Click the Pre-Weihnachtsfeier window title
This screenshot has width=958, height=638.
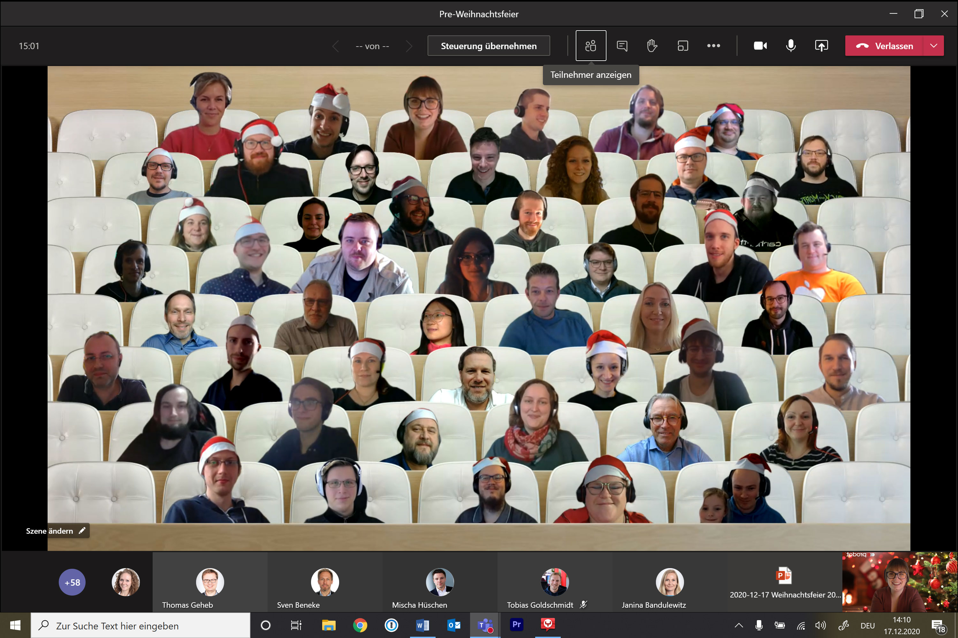479,14
